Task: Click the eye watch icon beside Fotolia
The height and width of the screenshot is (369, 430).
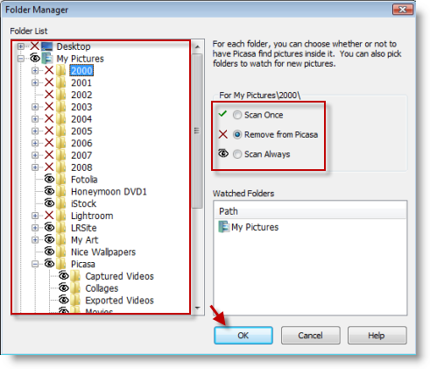Action: pyautogui.click(x=49, y=179)
